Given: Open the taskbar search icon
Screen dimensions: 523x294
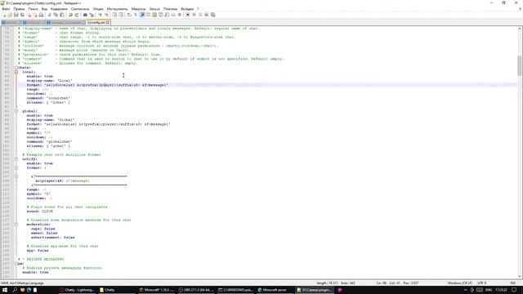Looking at the screenshot, I should [15, 290].
